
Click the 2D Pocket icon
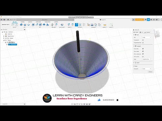[25, 25]
